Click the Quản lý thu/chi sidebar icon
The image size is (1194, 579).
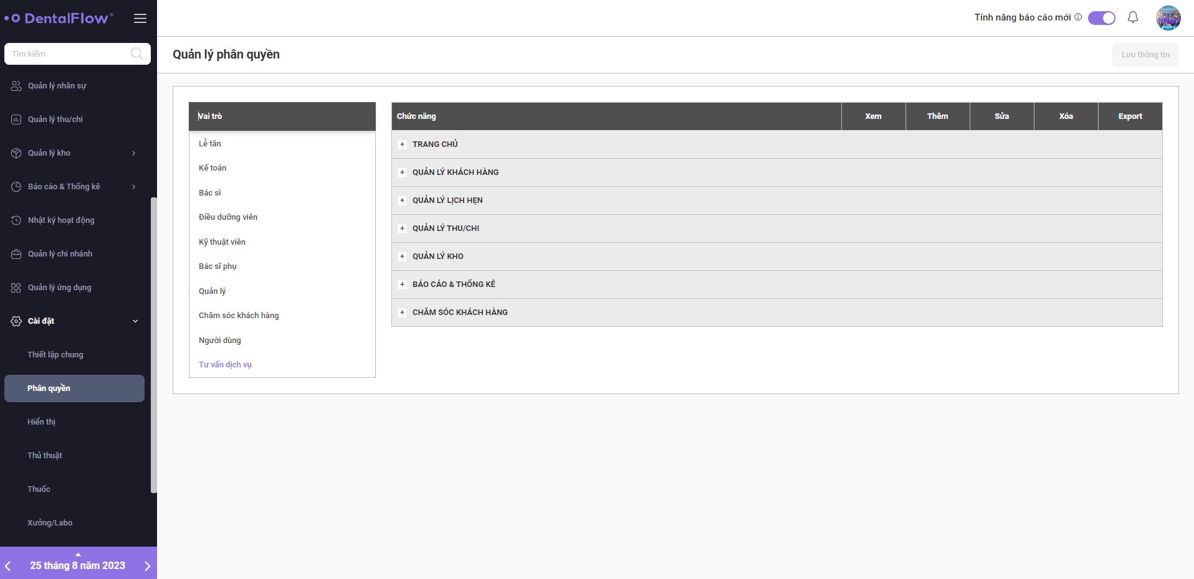click(16, 120)
